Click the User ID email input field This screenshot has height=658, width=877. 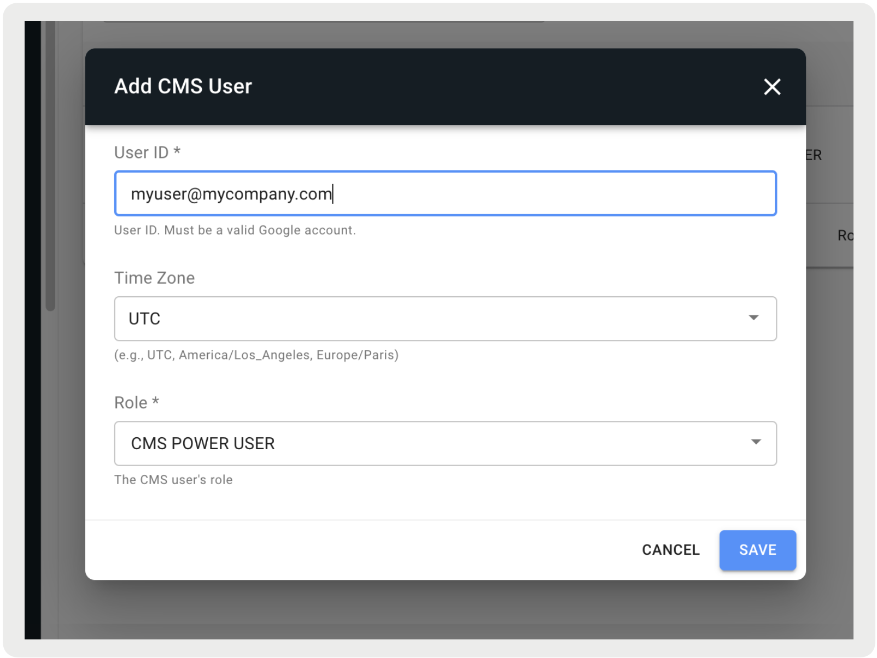(445, 193)
